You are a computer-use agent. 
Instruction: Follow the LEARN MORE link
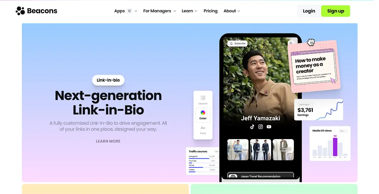click(108, 141)
